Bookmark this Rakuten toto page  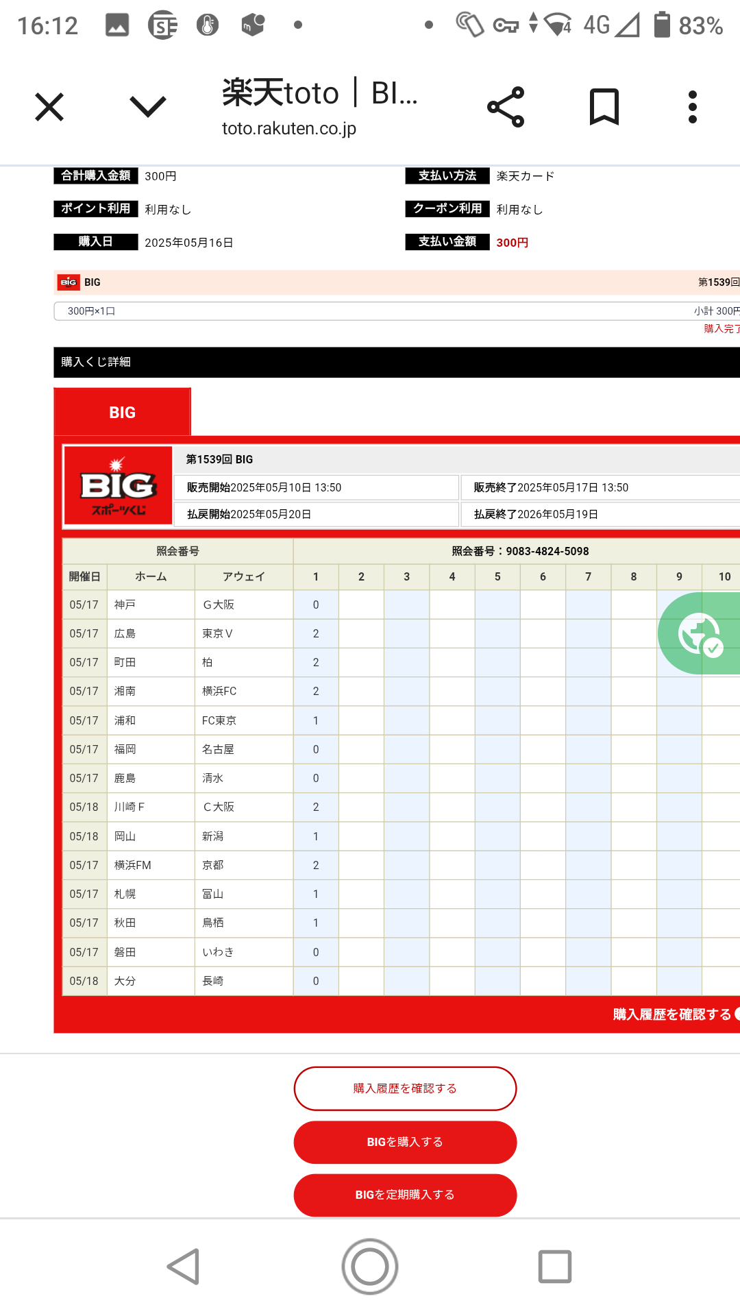click(x=604, y=107)
